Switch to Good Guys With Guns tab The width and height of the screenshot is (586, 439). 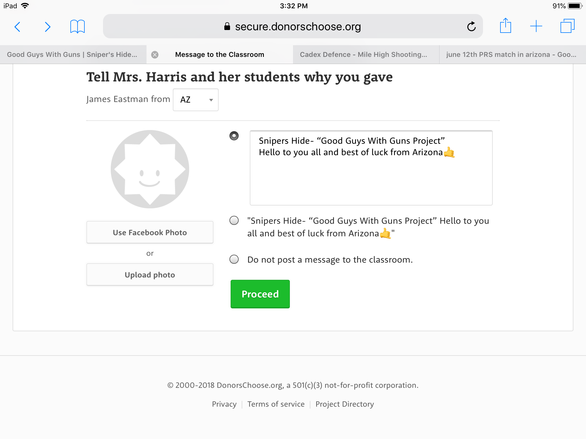tap(72, 55)
